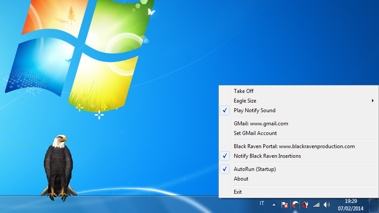Viewport: 379px width, 213px height.
Task: Click the IT language indicator
Action: 262,203
